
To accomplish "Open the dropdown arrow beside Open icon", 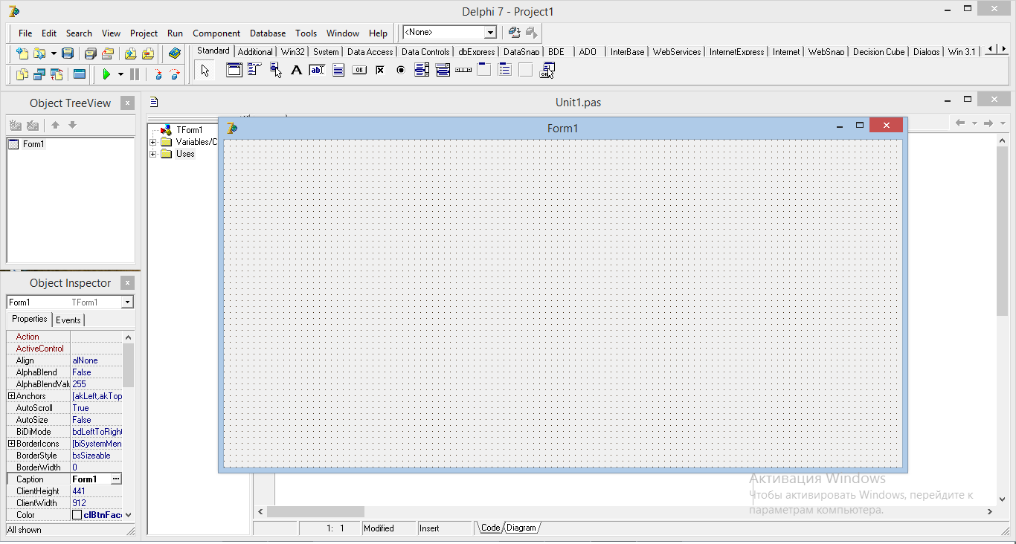I will click(x=54, y=54).
